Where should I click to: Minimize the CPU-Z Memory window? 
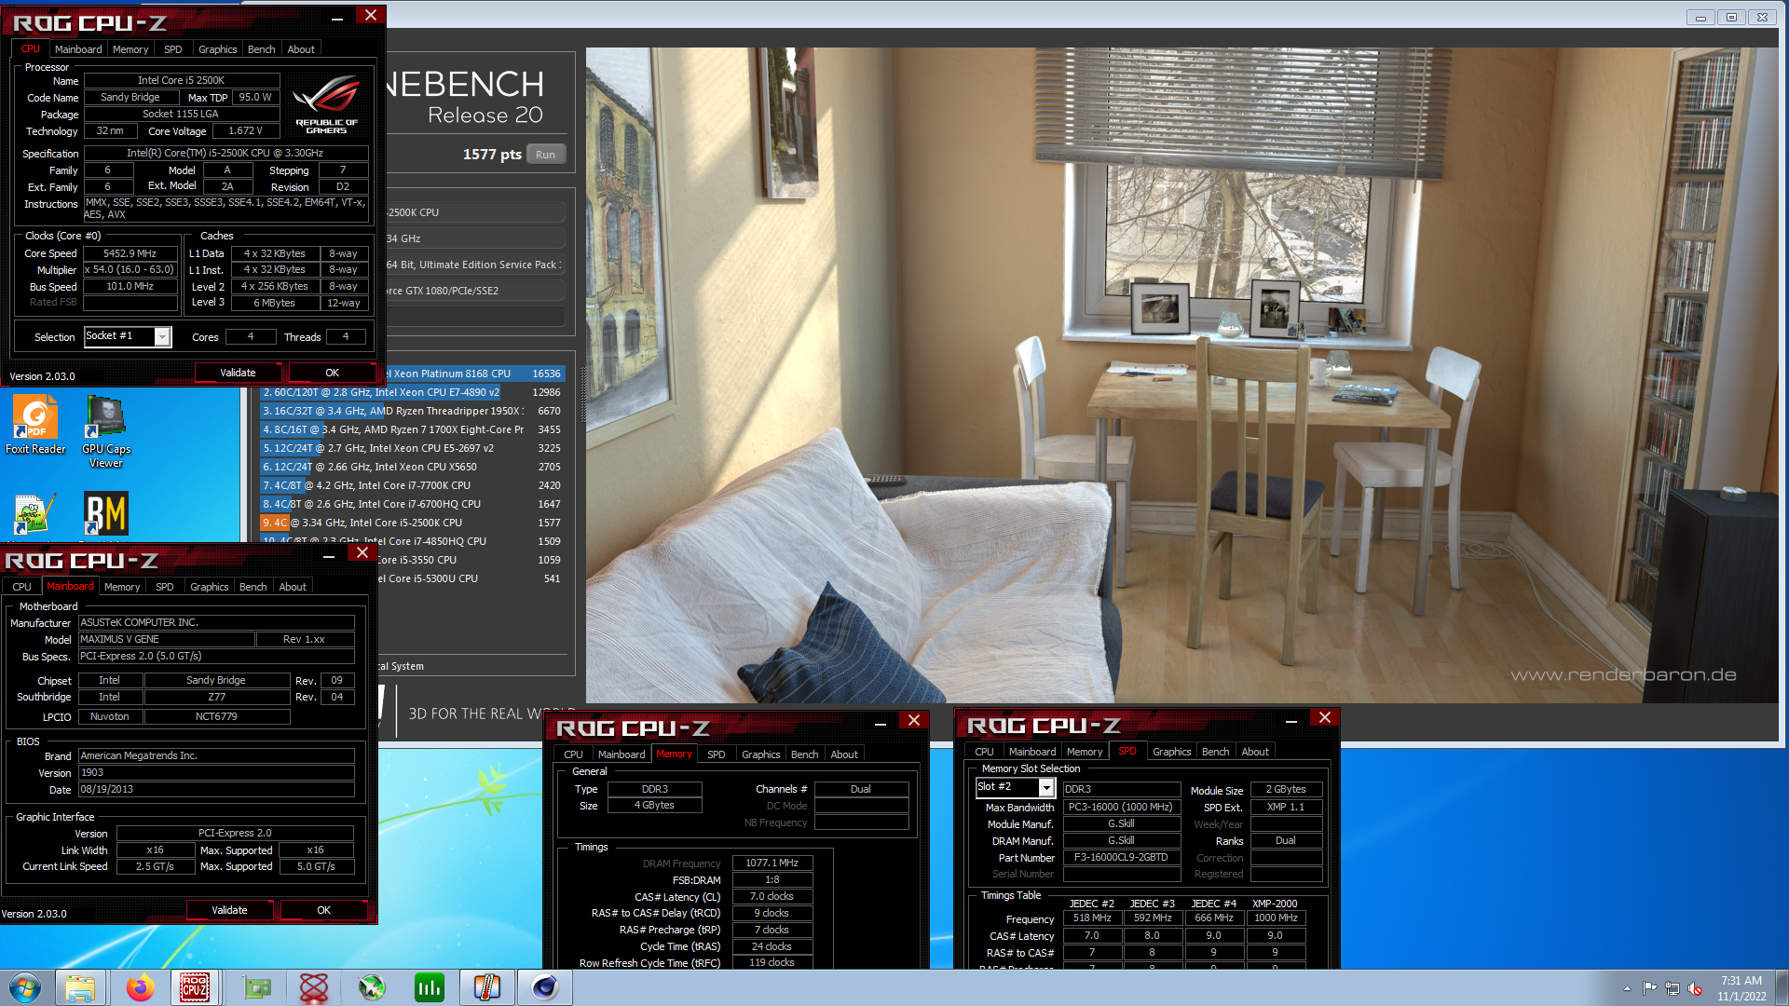(881, 723)
